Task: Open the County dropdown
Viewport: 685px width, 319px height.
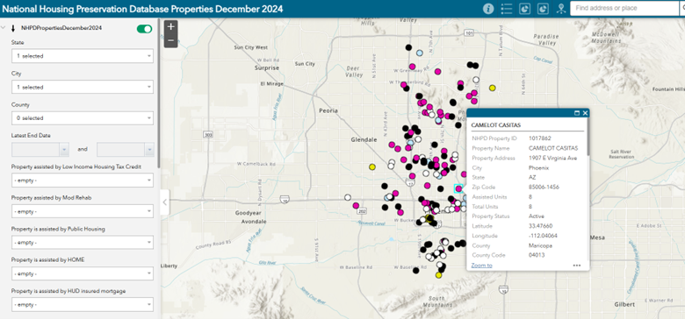Action: (83, 117)
